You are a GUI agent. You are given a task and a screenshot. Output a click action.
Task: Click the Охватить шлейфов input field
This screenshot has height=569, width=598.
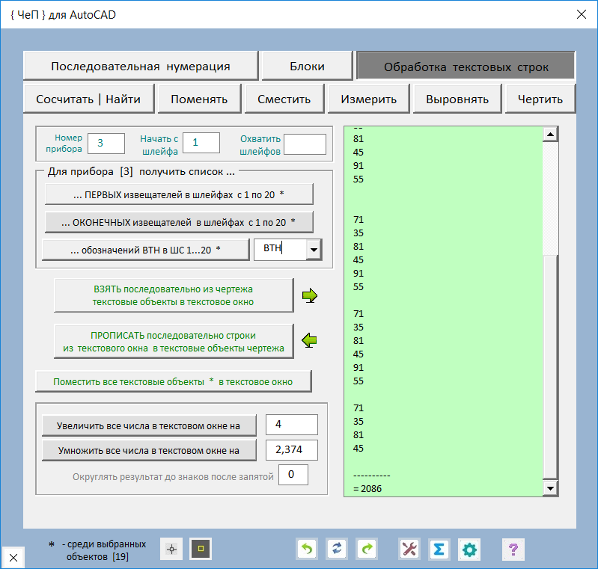[305, 144]
